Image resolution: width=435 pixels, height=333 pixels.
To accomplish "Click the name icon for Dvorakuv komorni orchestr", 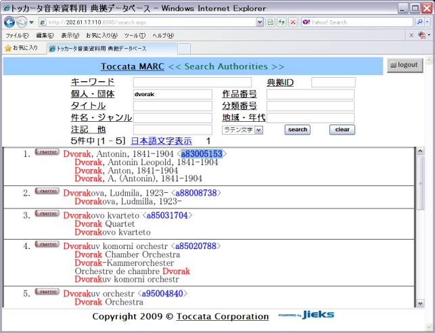I will (x=47, y=244).
